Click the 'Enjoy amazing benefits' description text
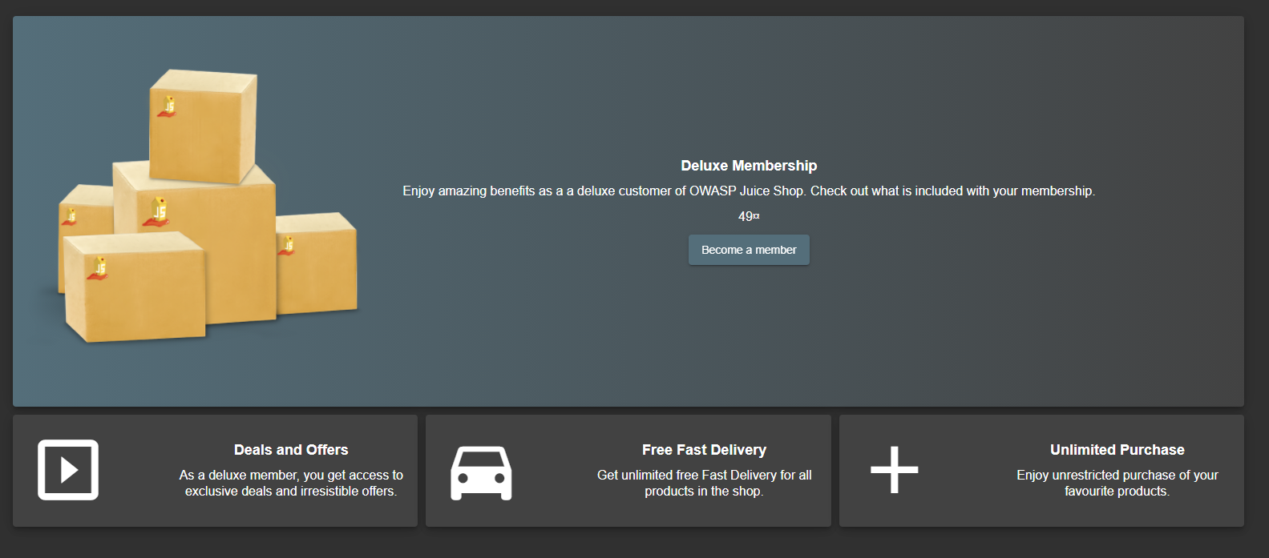 (x=749, y=191)
